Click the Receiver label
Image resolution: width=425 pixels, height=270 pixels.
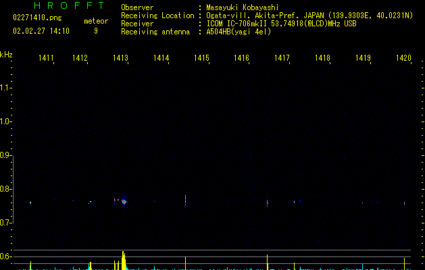tap(137, 24)
